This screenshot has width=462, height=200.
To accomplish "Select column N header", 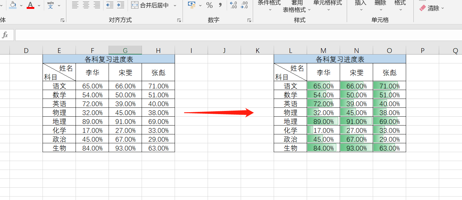I will 357,50.
